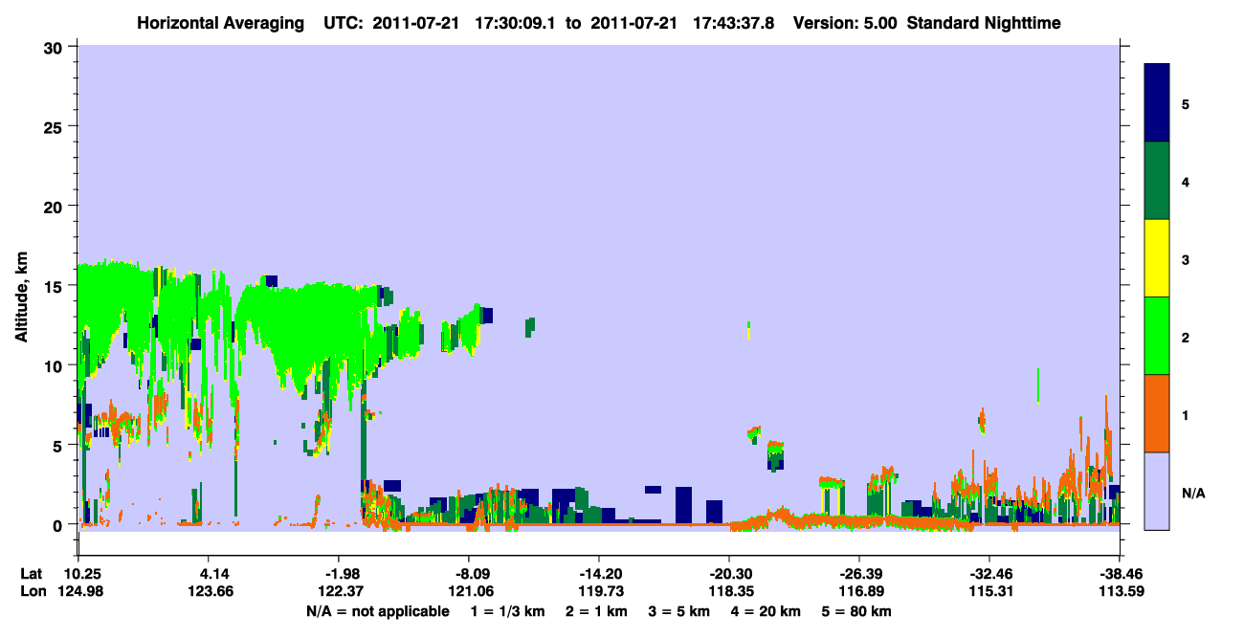Click latitude value -38.46
This screenshot has width=1244, height=638.
pos(1120,574)
